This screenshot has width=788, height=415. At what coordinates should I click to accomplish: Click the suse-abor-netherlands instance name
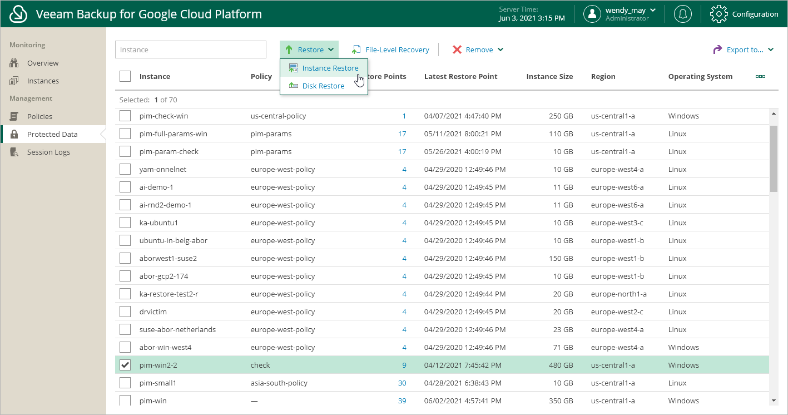pos(177,329)
